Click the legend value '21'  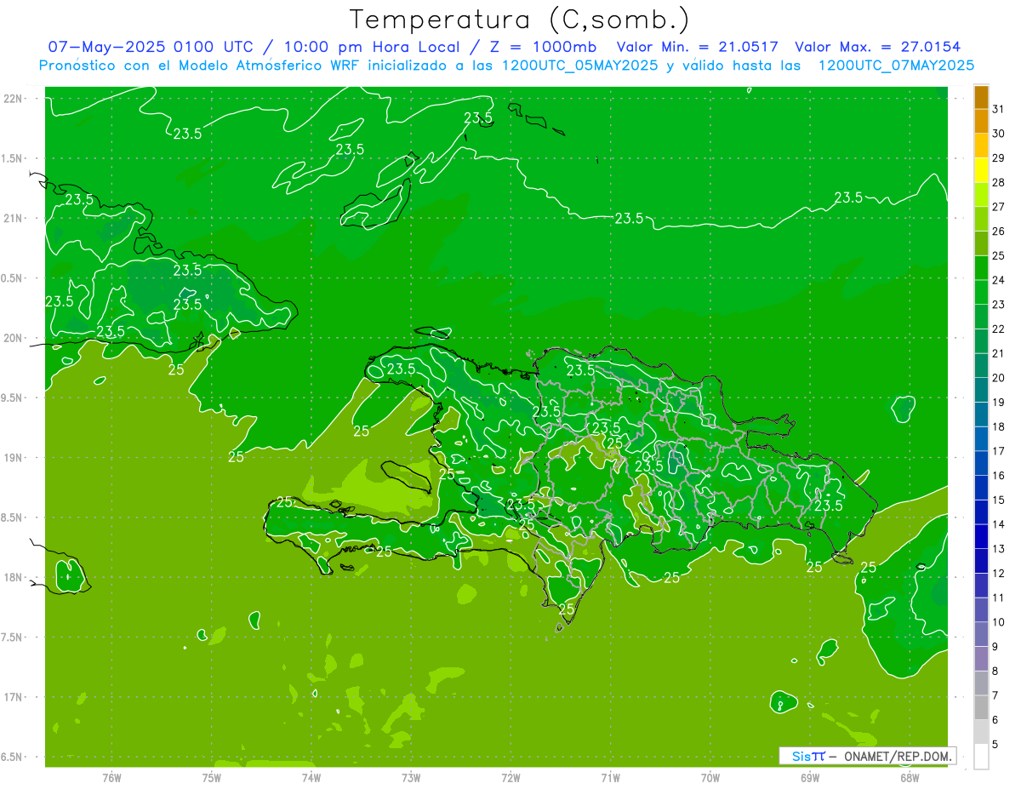pyautogui.click(x=998, y=353)
